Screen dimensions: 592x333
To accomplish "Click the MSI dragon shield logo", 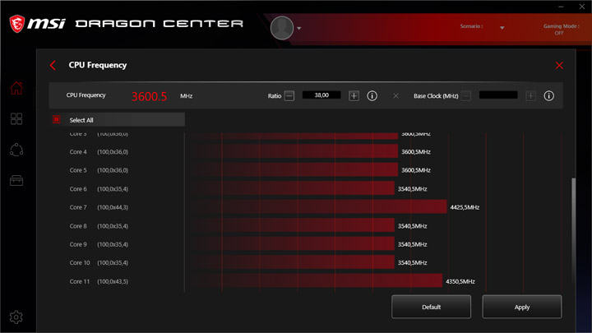I will [17, 24].
